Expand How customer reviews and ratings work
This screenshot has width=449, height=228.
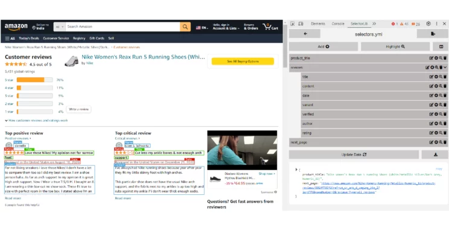click(36, 121)
